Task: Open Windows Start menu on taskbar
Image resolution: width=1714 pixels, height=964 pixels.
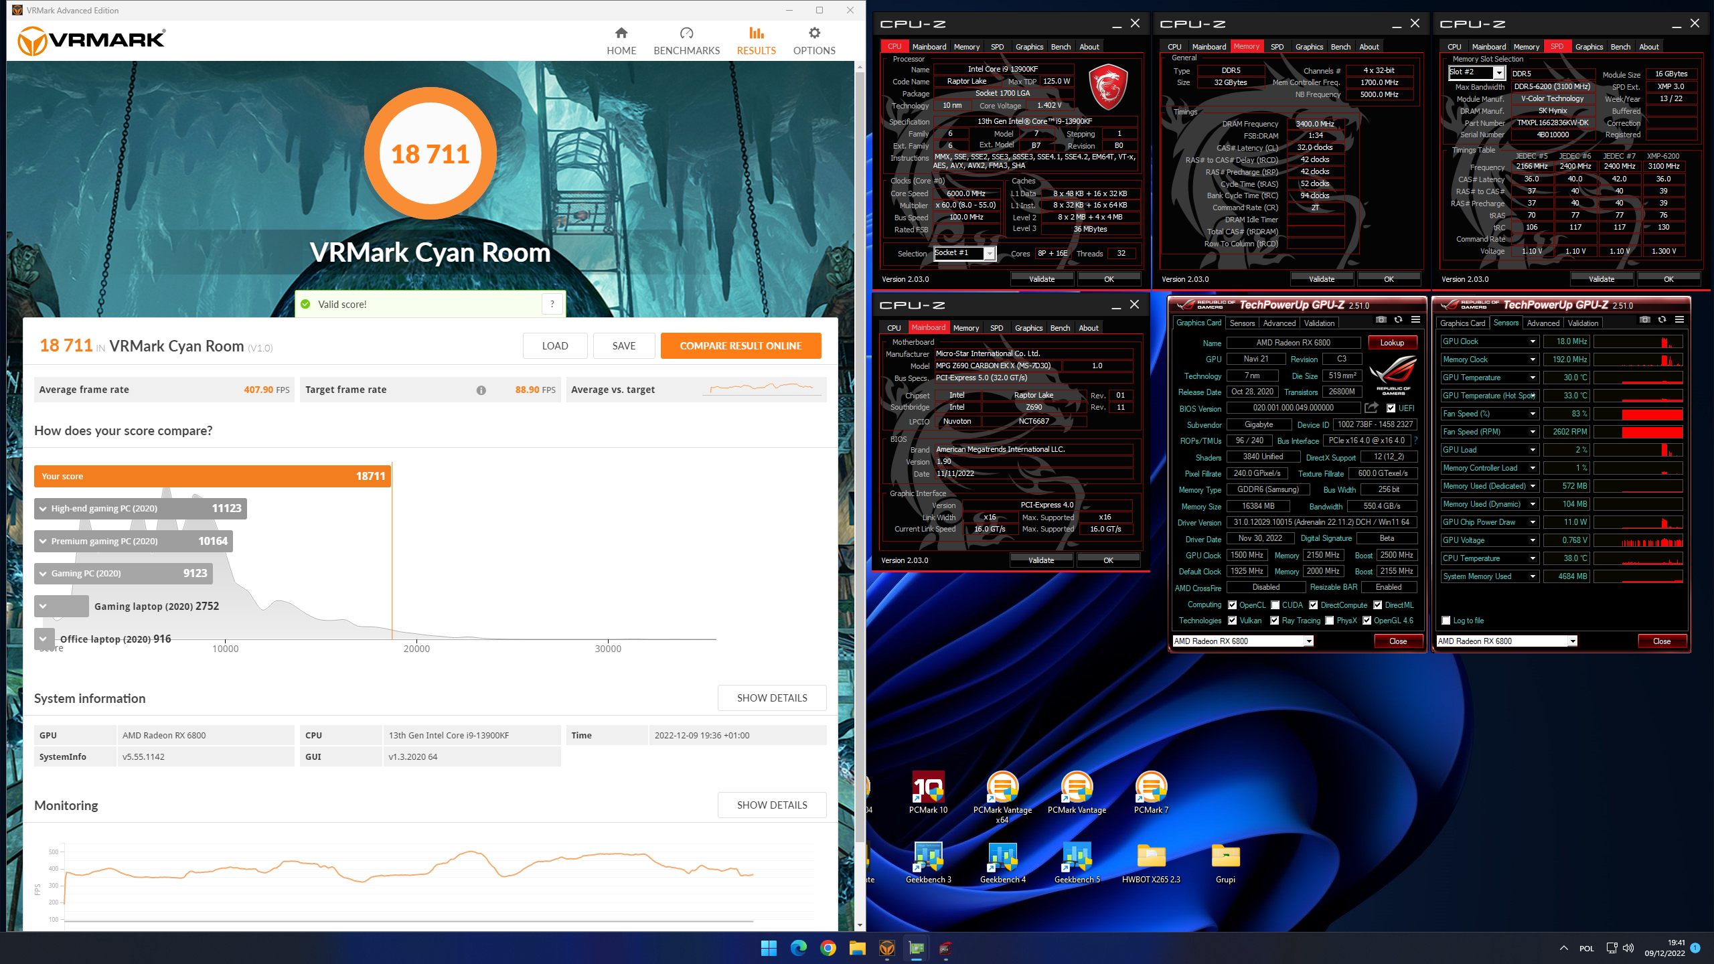Action: (769, 948)
